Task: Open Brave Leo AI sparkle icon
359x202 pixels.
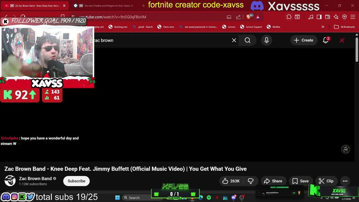Action: click(336, 17)
